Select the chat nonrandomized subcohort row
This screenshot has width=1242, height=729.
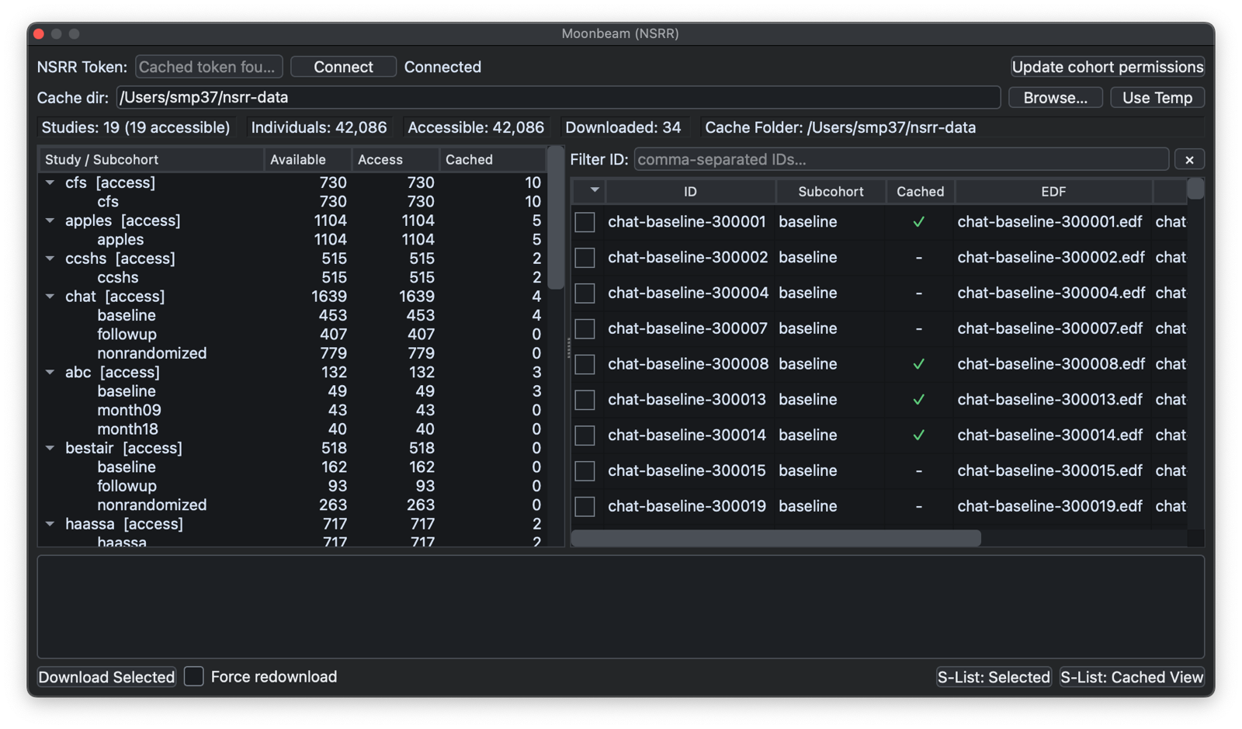293,353
